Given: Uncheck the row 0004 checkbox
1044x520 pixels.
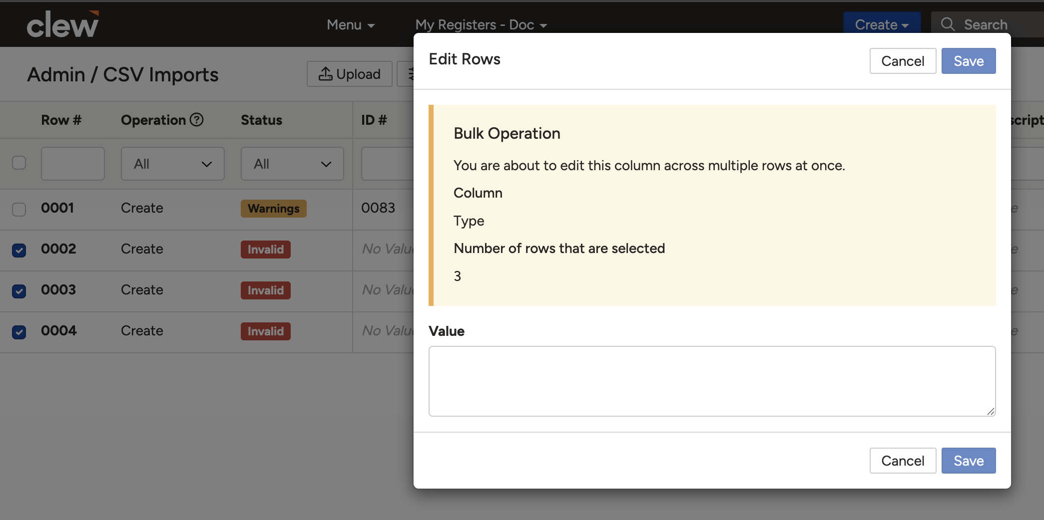Looking at the screenshot, I should tap(19, 332).
